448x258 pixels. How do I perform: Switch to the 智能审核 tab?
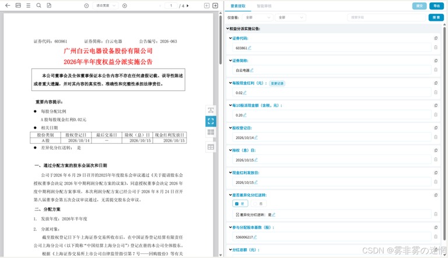pyautogui.click(x=264, y=6)
